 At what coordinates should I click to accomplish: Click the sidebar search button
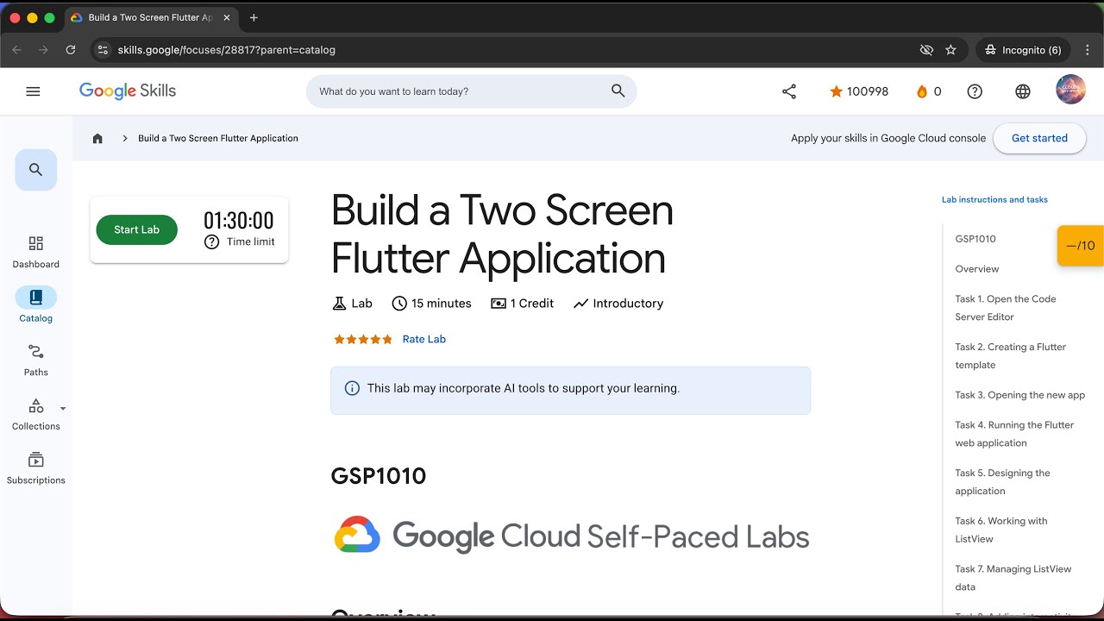(35, 170)
